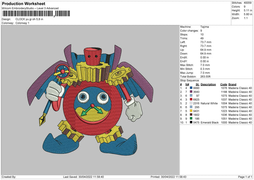Click the 'Stop Sequence:' heading

click(x=190, y=80)
